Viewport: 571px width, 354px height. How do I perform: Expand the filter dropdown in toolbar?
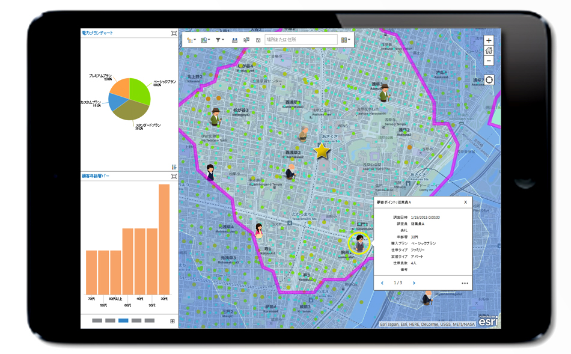pos(220,40)
